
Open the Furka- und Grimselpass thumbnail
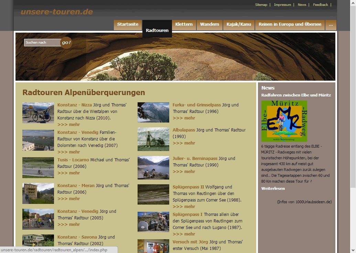coord(153,112)
